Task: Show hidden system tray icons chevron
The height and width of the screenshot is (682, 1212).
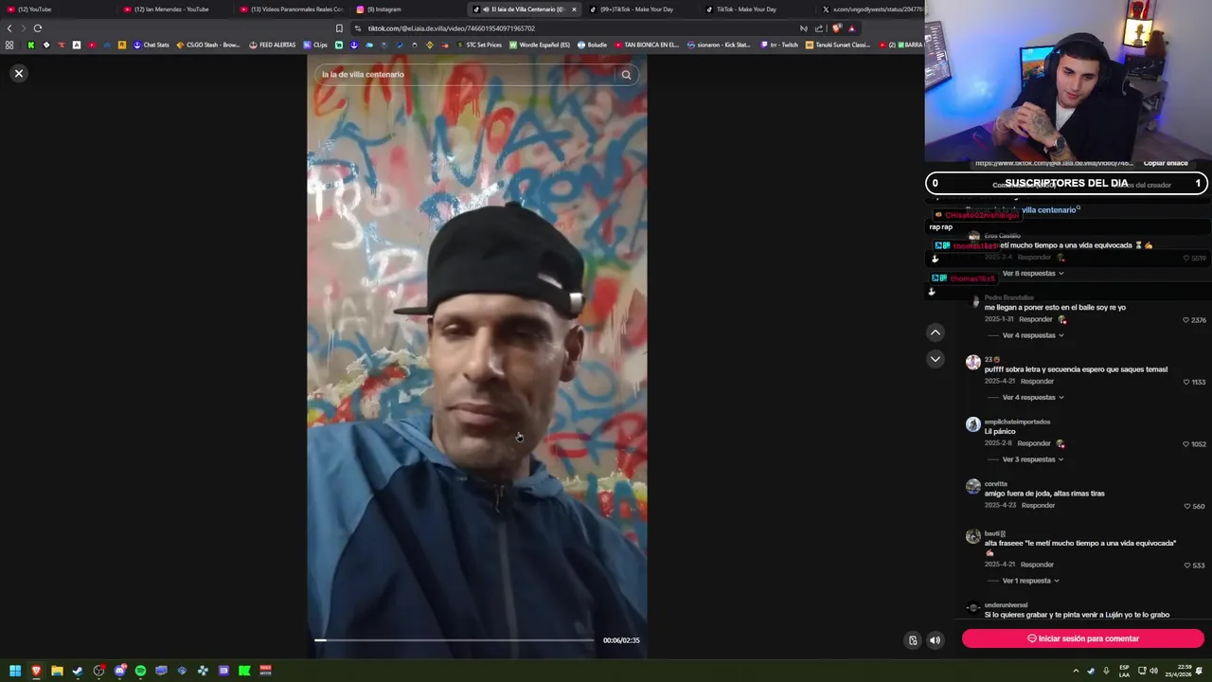Action: click(1076, 671)
